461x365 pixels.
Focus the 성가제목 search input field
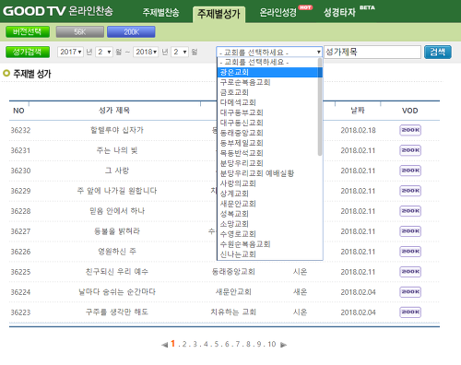coord(372,52)
